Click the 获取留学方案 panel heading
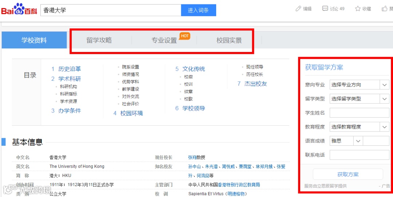Viewport: 393px width, 197px height. (x=324, y=67)
